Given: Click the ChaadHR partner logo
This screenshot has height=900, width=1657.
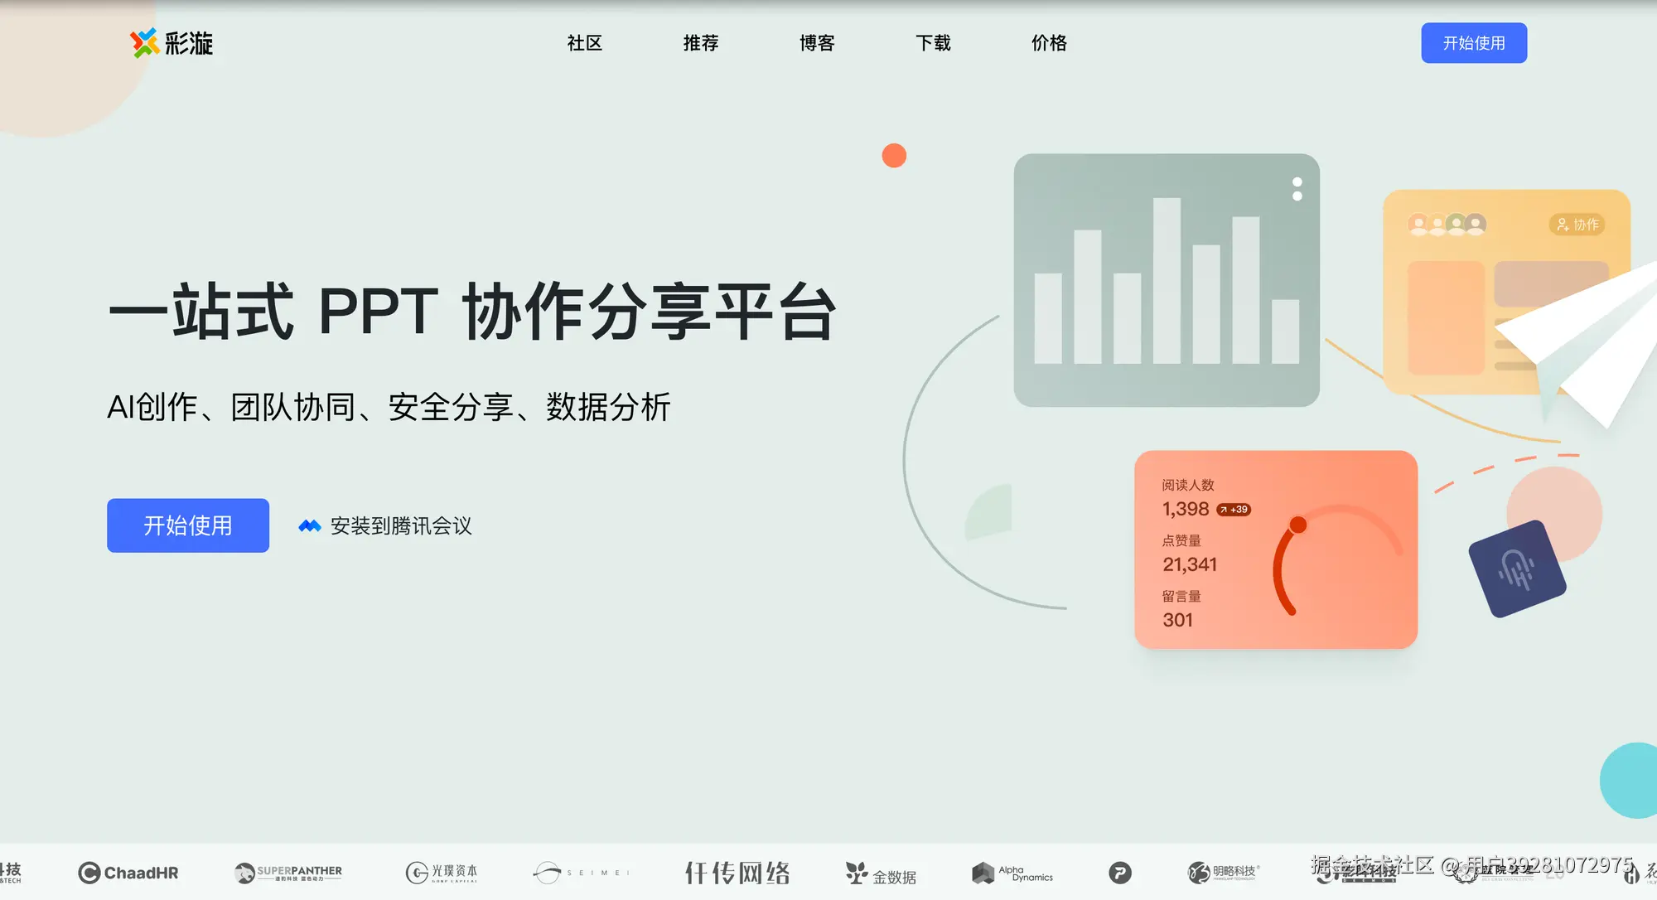Looking at the screenshot, I should [128, 873].
